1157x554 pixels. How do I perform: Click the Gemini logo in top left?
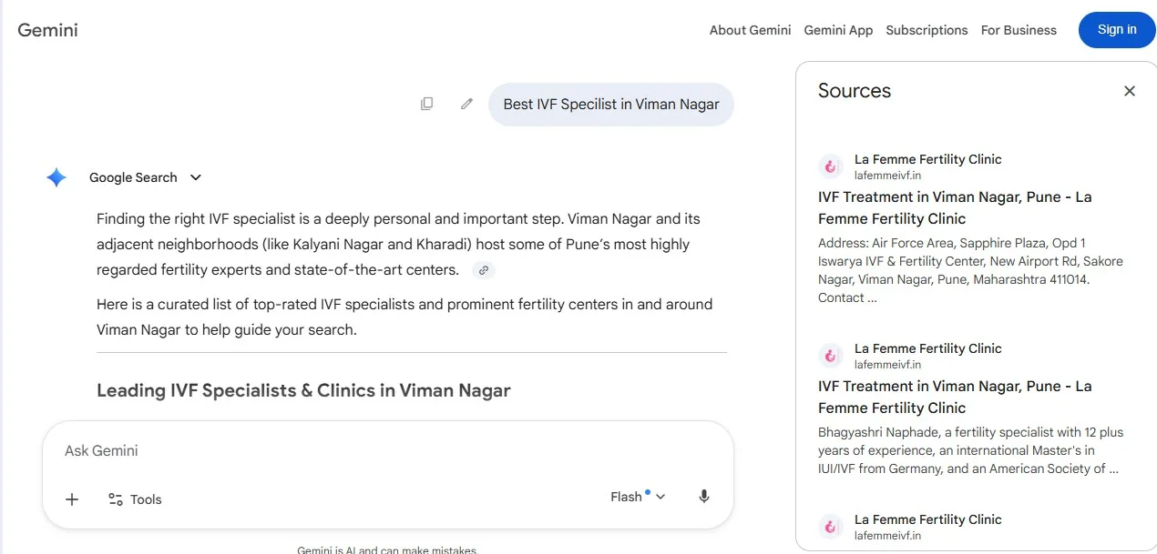pyautogui.click(x=47, y=30)
